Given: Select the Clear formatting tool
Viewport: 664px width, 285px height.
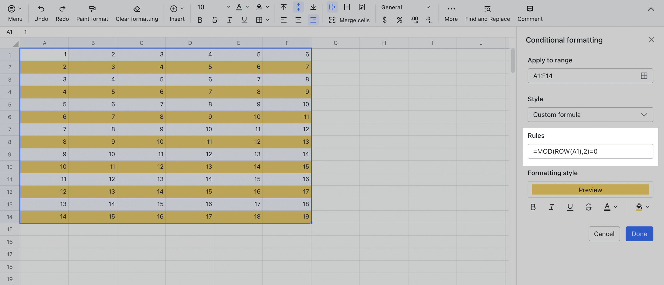Looking at the screenshot, I should click(137, 13).
